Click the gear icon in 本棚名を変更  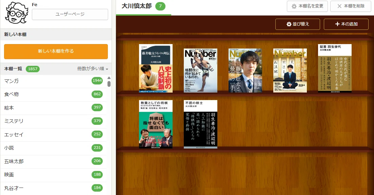point(294,6)
